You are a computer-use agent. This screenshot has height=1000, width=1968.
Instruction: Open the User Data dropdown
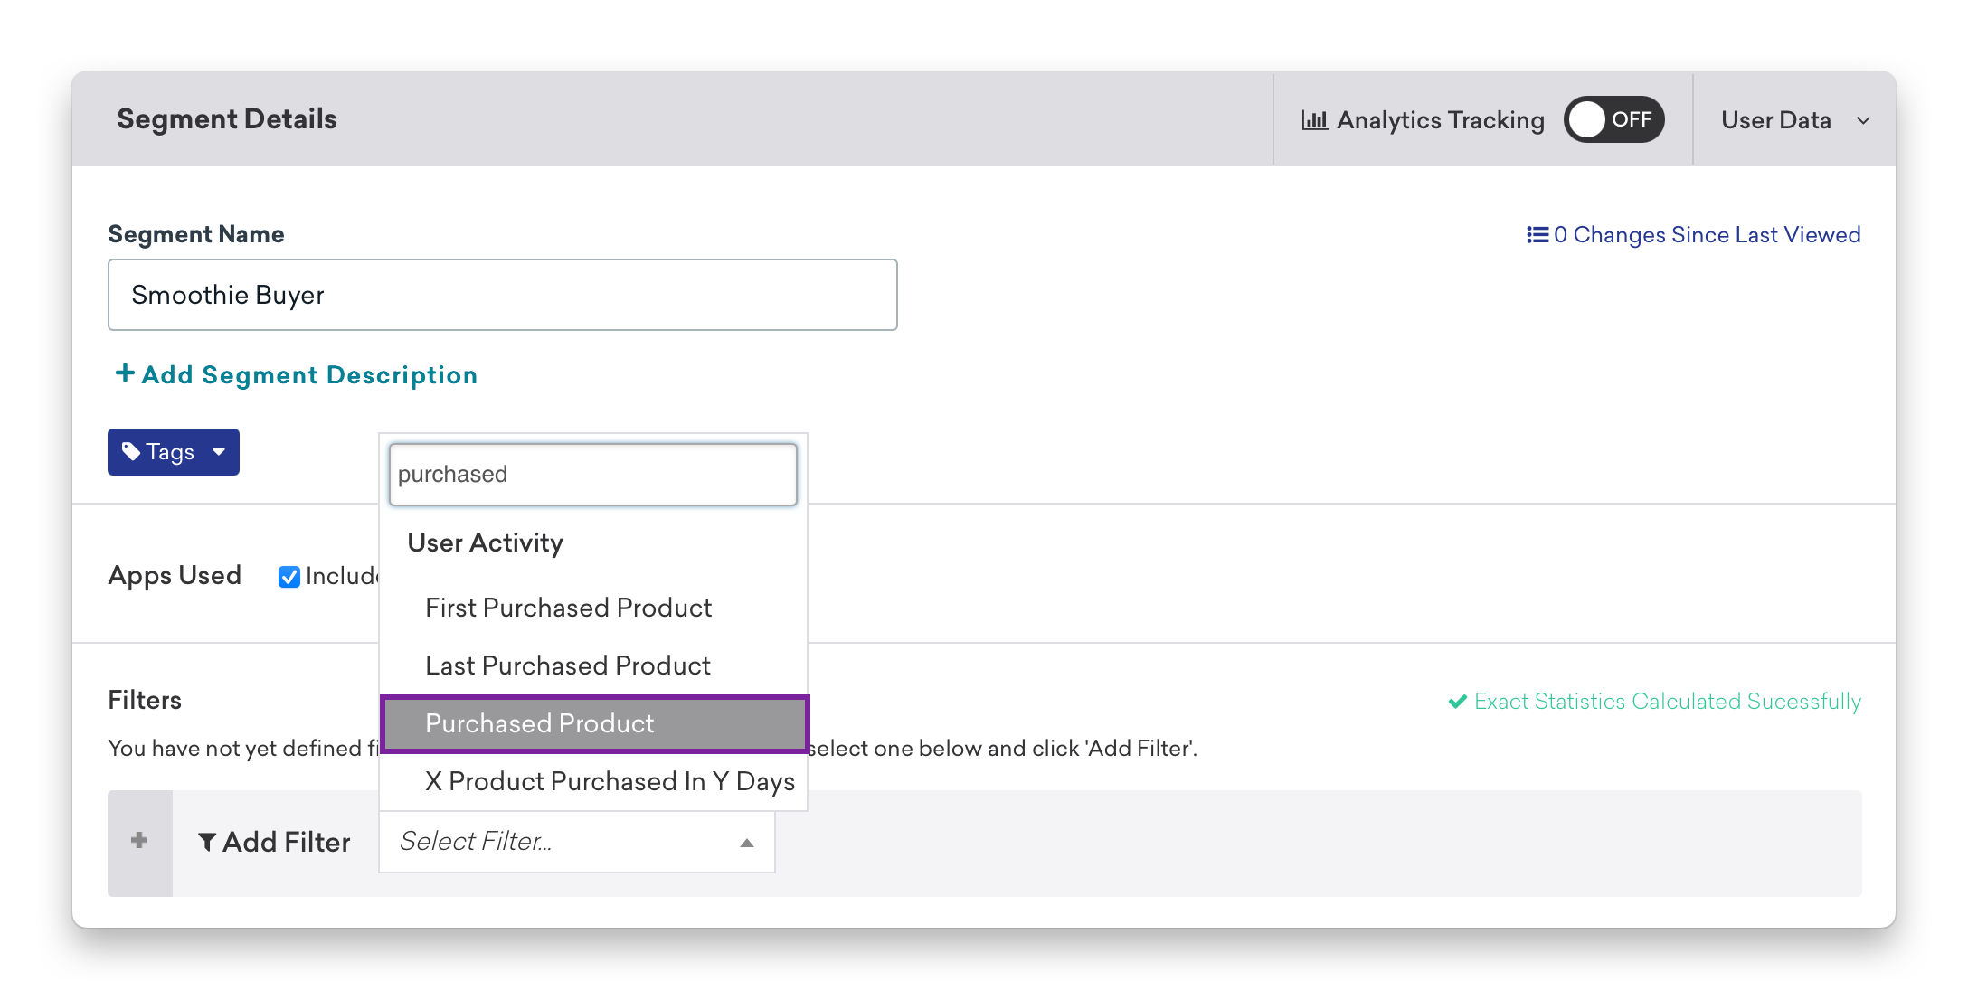(x=1794, y=120)
